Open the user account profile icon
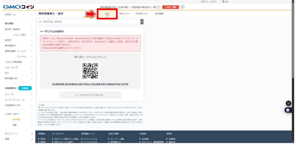296x145 pixels. pos(182,7)
